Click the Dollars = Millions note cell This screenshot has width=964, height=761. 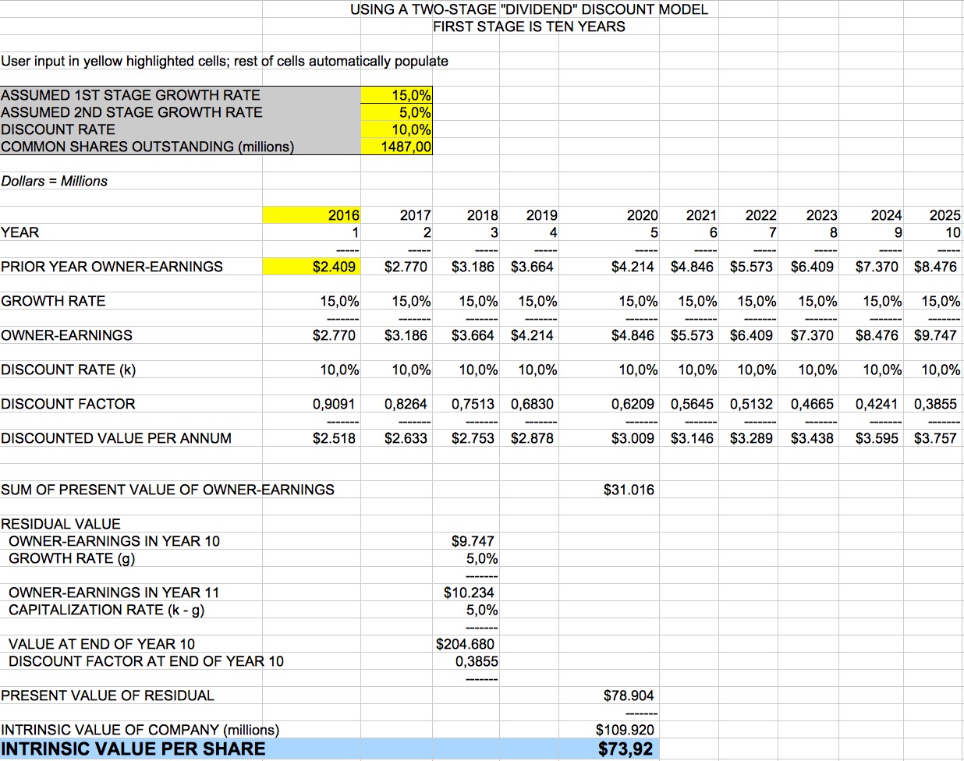pos(55,181)
